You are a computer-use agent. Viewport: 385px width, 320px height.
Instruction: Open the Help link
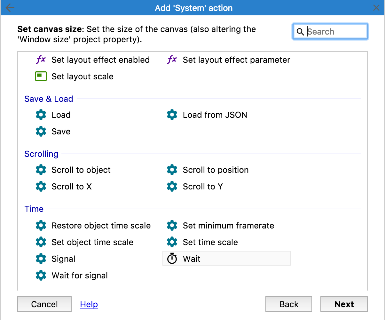pyautogui.click(x=89, y=304)
